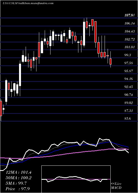138x193 pixels.
Task: Select the 101.01 price axis label
Action: 130,47
